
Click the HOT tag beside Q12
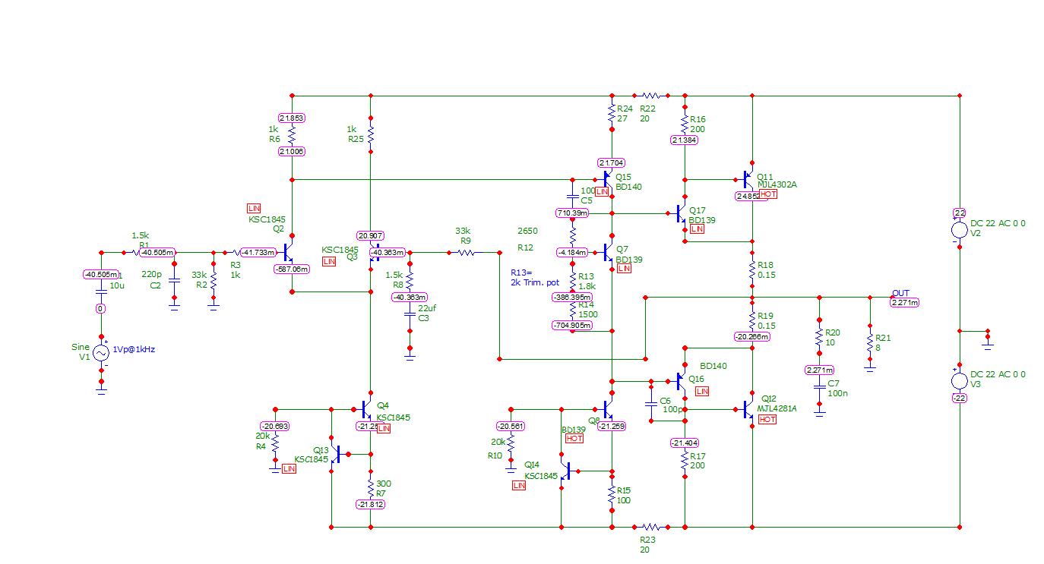(767, 419)
